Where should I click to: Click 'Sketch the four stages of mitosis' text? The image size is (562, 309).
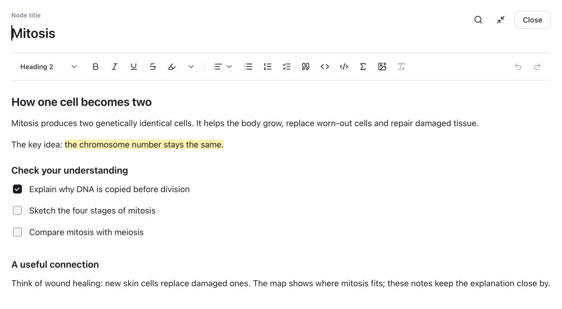(x=92, y=211)
